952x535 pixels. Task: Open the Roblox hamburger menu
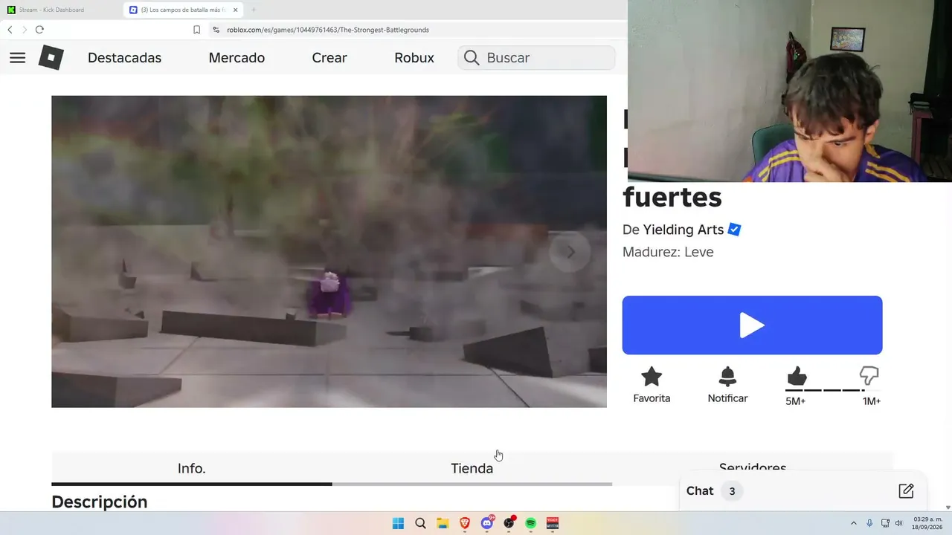[18, 58]
